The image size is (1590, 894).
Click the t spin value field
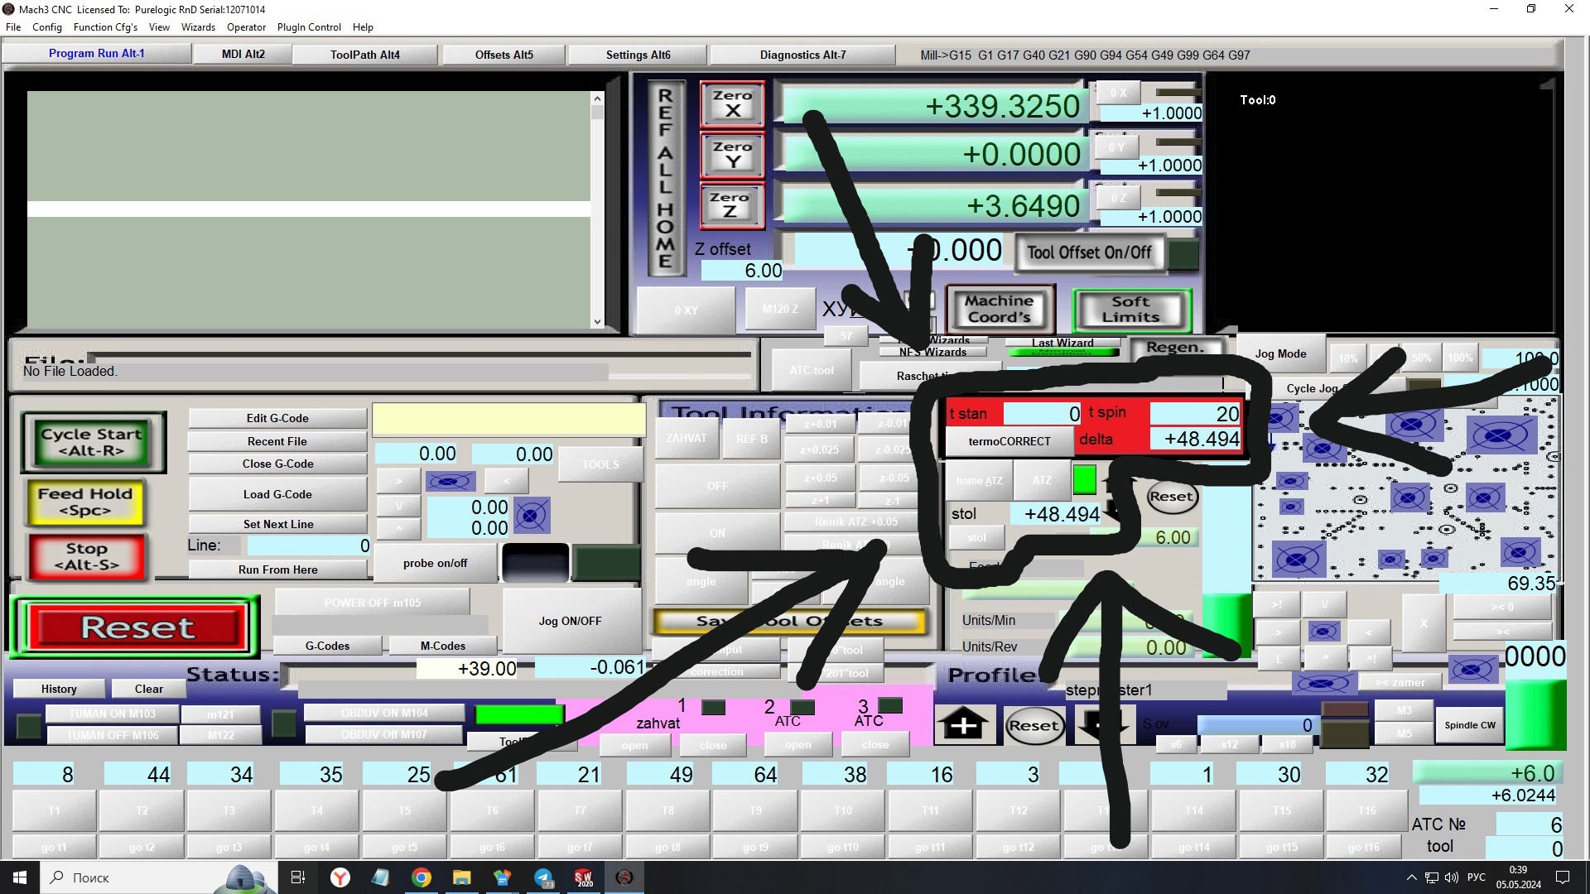[x=1194, y=413]
